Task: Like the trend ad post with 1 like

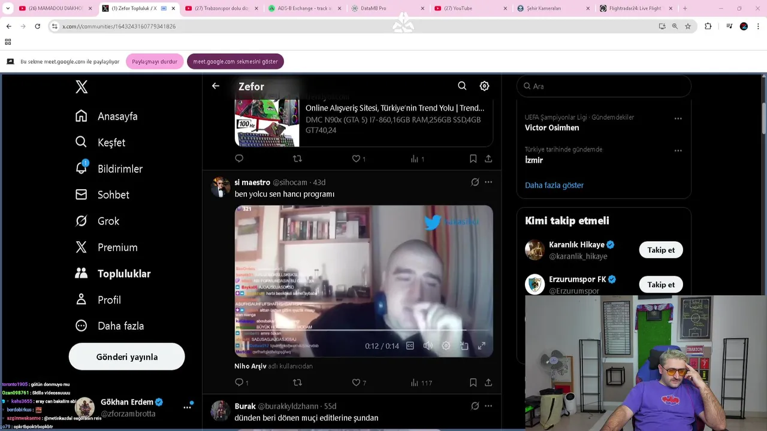Action: tap(358, 159)
